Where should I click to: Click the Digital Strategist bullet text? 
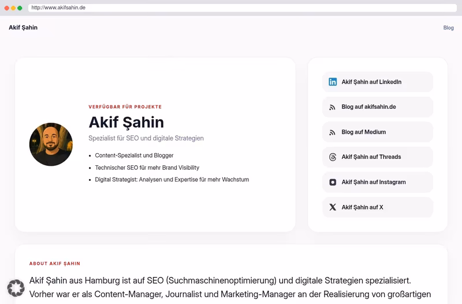(x=172, y=180)
